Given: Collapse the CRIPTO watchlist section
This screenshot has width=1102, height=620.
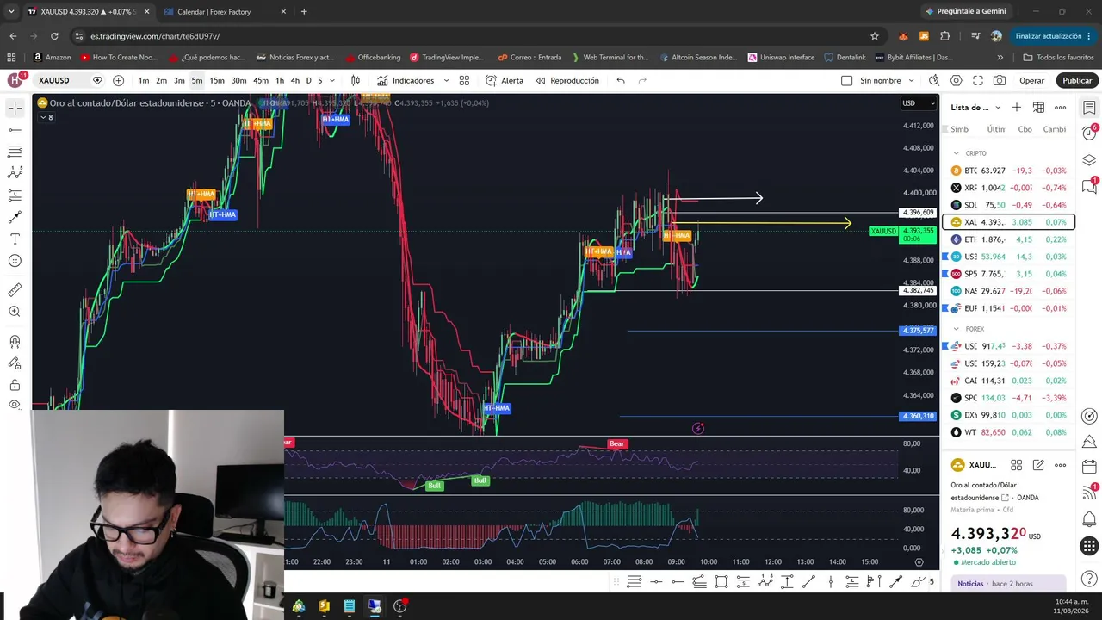Looking at the screenshot, I should (956, 153).
